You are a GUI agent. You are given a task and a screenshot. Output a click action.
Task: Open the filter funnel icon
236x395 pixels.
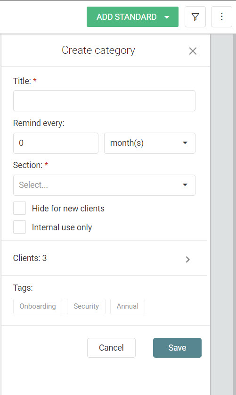coord(195,17)
